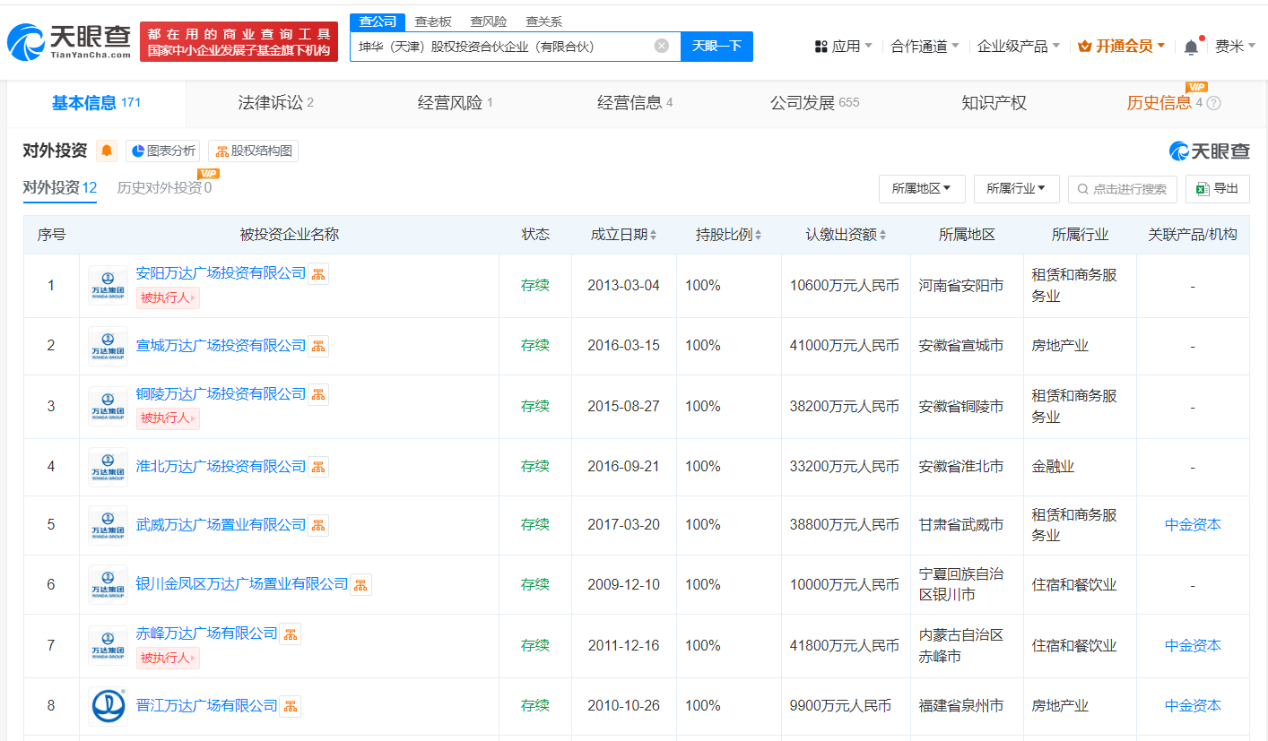
Task: Open 中金资本 link in 晋江万达 row
Action: pyautogui.click(x=1193, y=706)
